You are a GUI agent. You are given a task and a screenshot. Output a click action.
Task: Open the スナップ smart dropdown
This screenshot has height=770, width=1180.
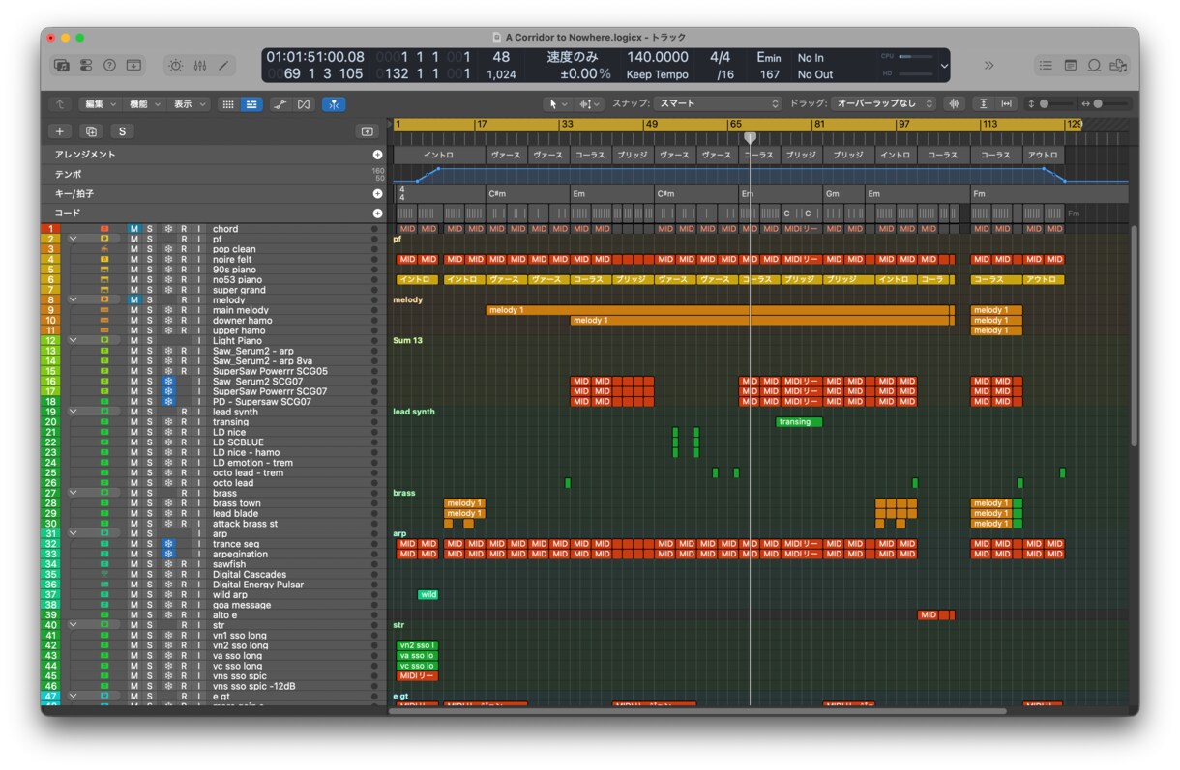click(x=719, y=104)
